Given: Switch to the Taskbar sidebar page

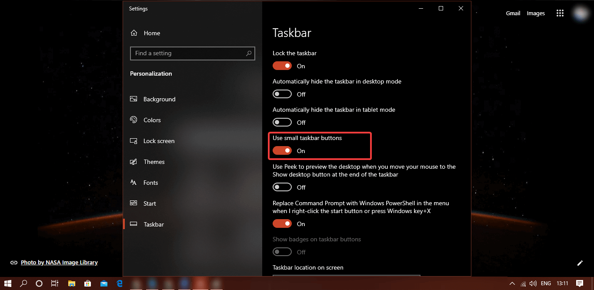Looking at the screenshot, I should [x=154, y=224].
